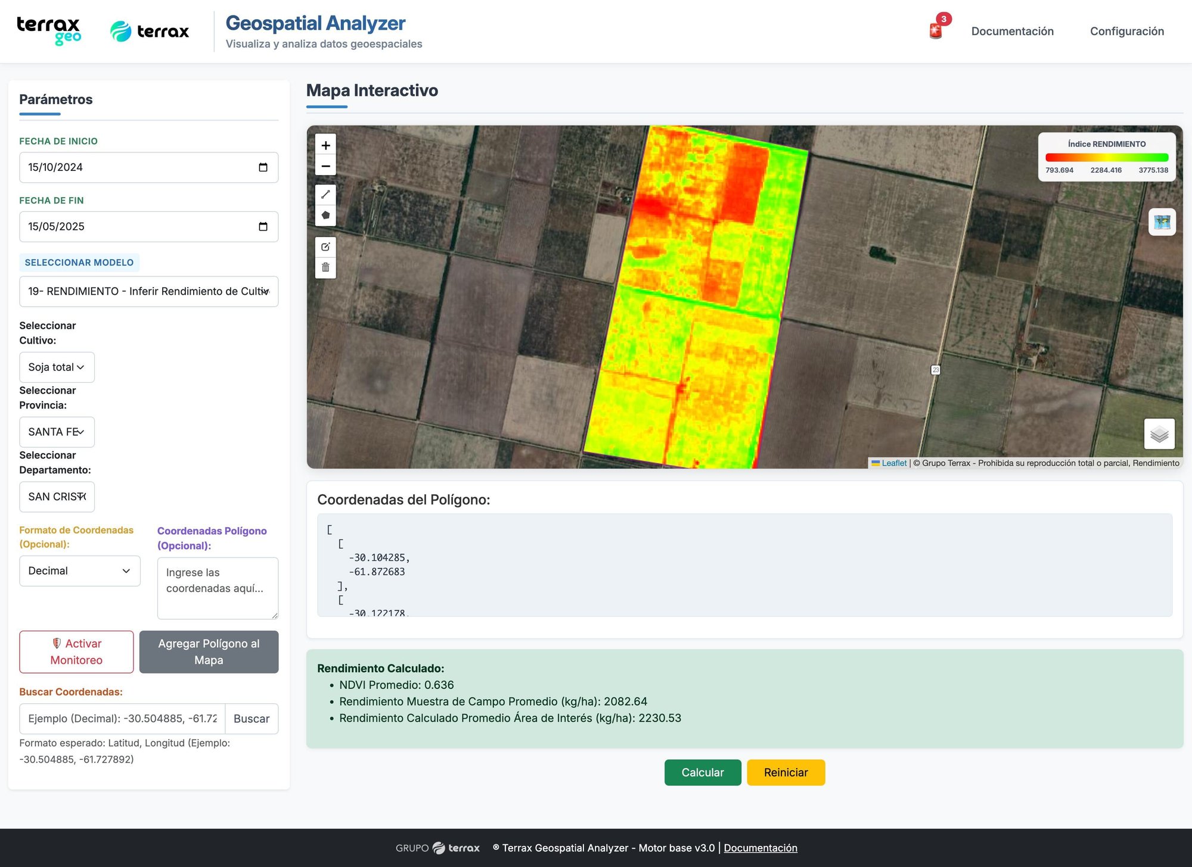Toggle Activar Monitoreo button
This screenshot has width=1192, height=867.
[76, 652]
